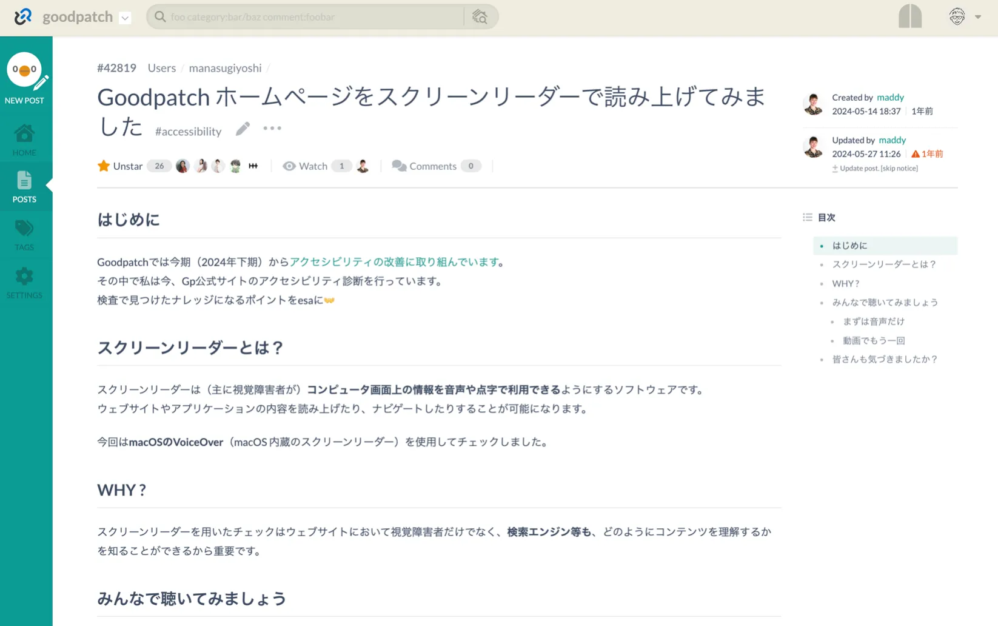Go to スクリーンリーダーとは？ in contents

(x=884, y=264)
